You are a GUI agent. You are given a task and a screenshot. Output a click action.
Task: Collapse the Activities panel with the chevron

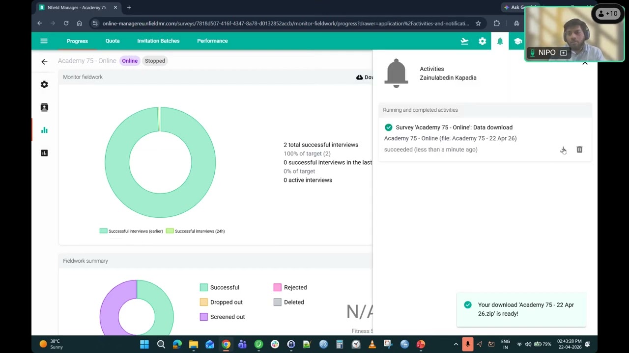tap(585, 63)
